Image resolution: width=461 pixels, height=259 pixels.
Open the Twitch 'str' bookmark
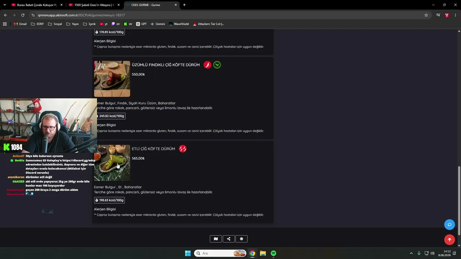tap(116, 24)
